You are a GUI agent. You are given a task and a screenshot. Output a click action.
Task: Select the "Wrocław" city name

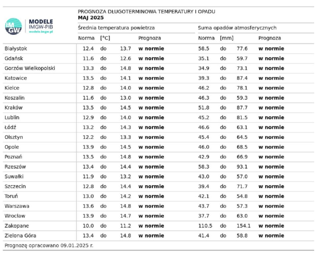pyautogui.click(x=15, y=216)
